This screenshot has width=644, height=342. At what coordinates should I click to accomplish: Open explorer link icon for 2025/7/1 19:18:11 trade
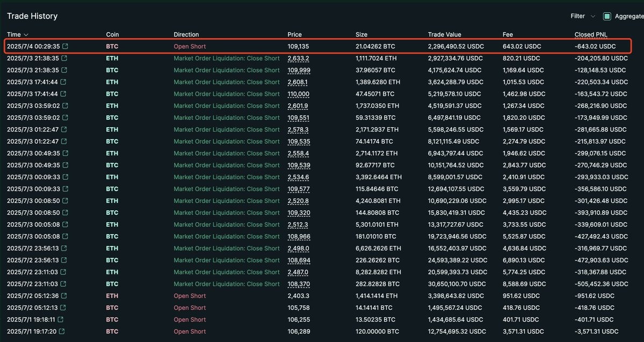(x=61, y=319)
